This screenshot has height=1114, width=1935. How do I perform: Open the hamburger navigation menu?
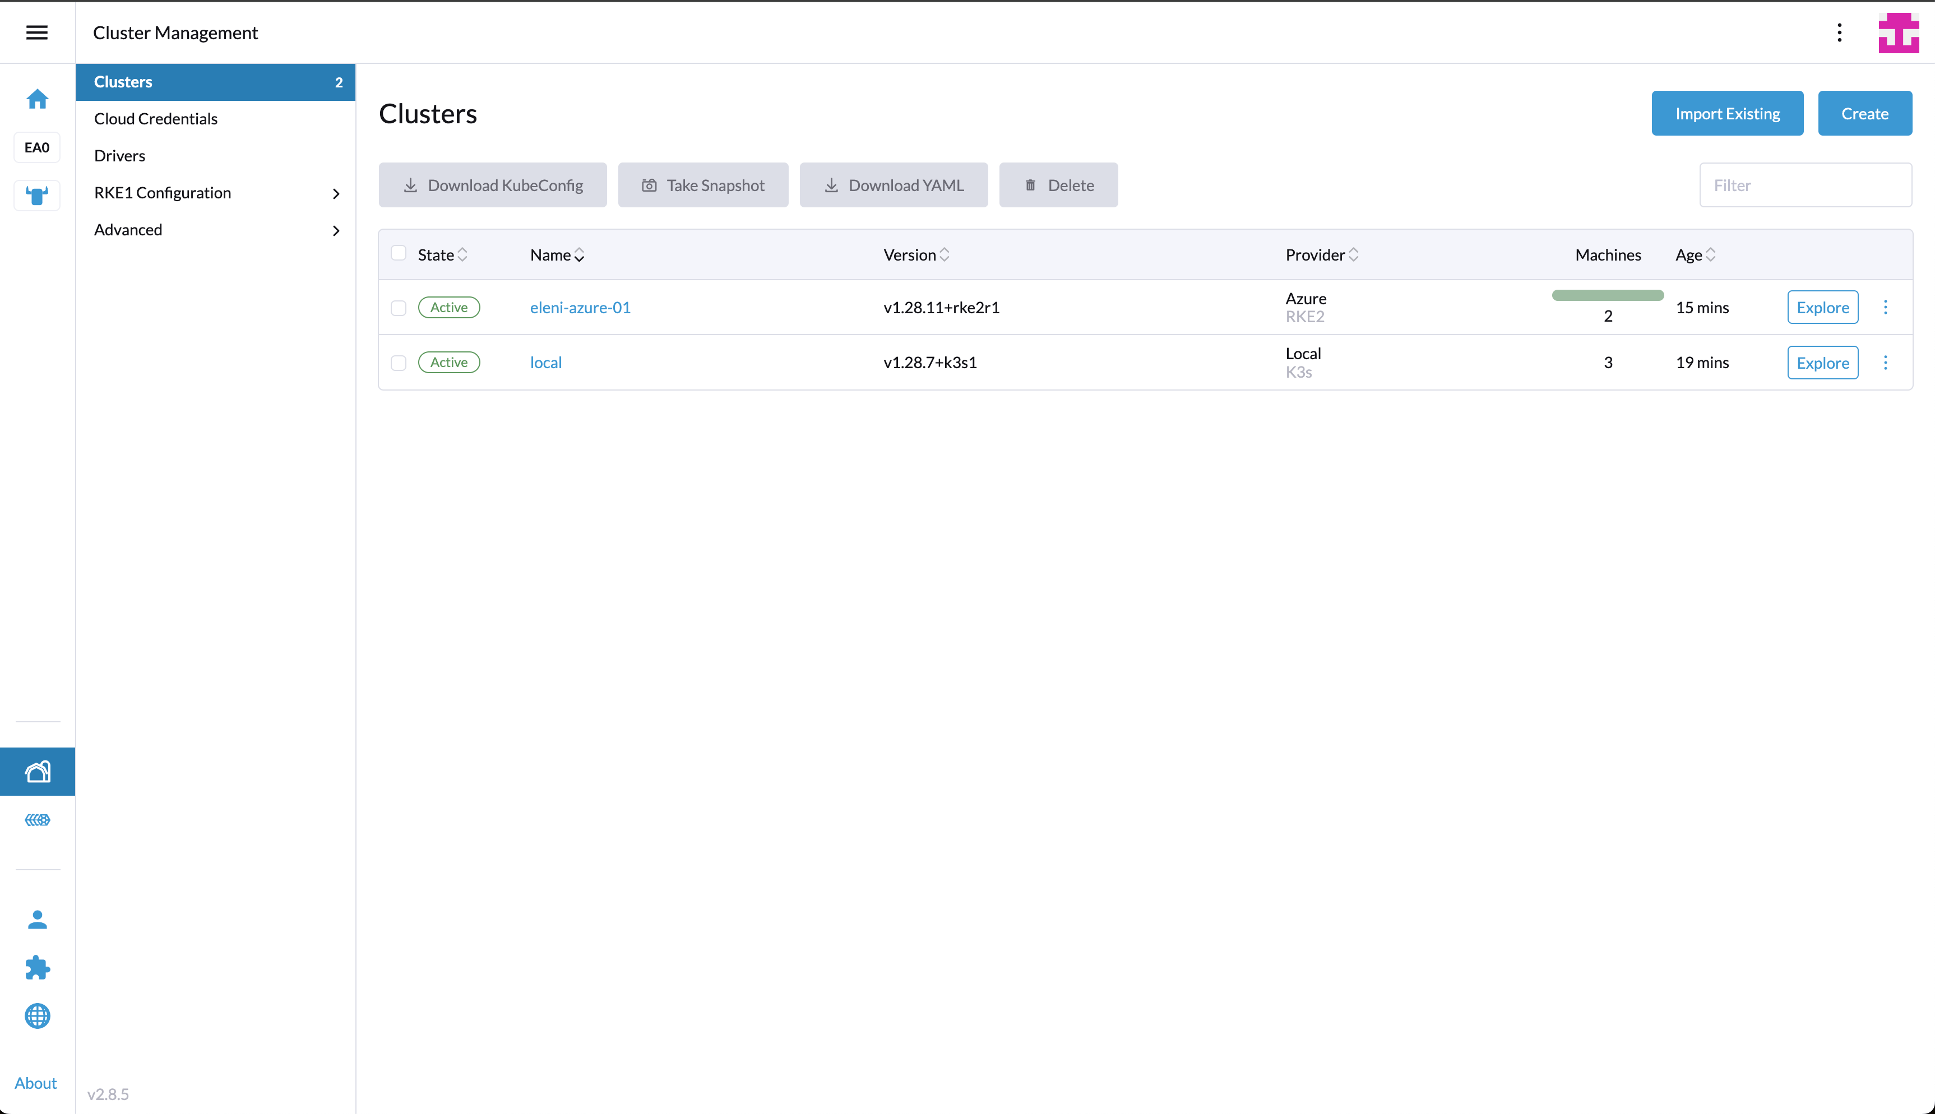pos(37,32)
